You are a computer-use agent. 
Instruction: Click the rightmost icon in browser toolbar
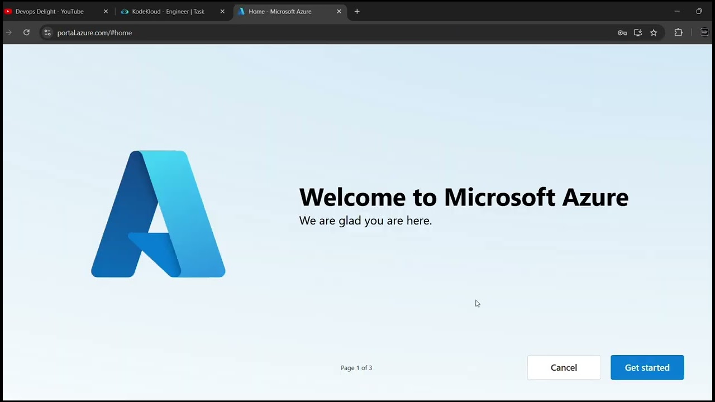pos(704,32)
